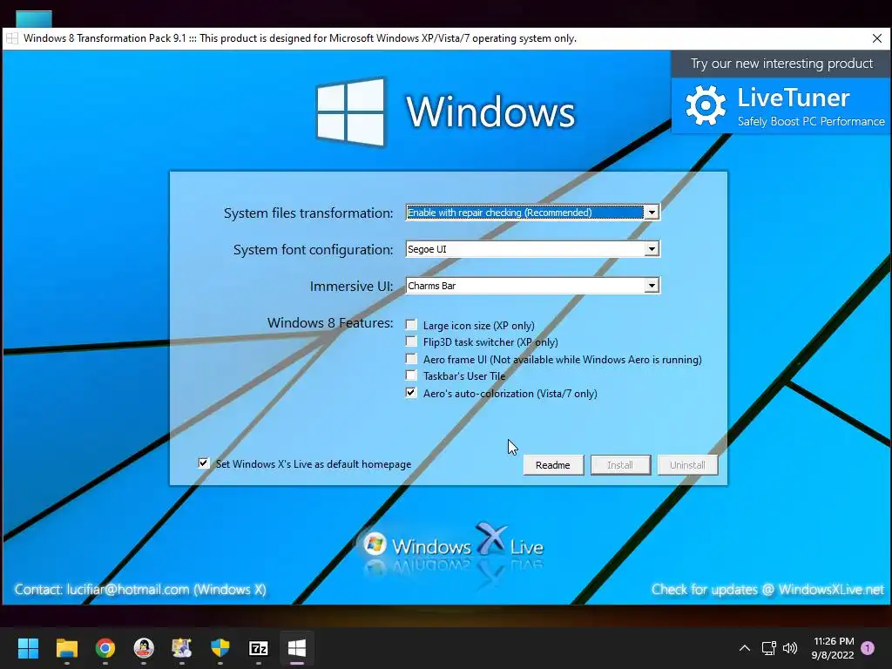
Task: Uncheck Aero's auto-colorization option
Action: click(411, 393)
